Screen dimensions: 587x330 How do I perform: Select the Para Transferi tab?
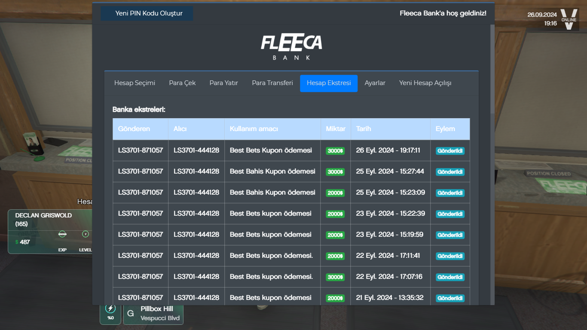(272, 83)
